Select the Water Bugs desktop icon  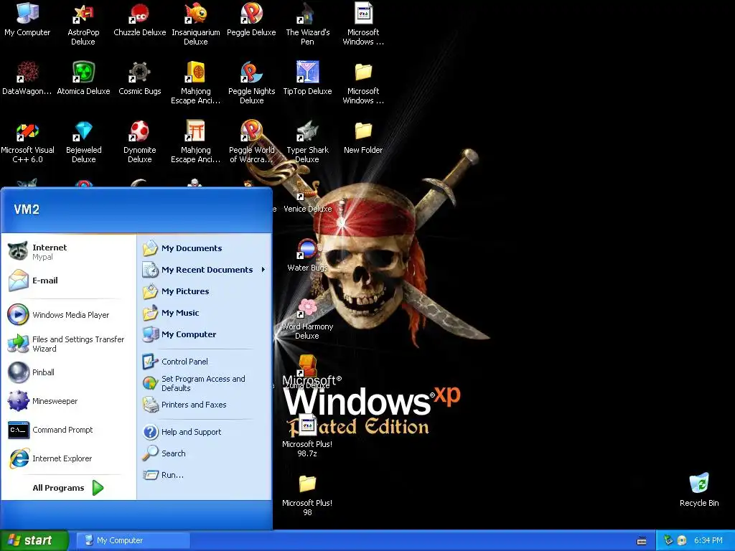(307, 249)
